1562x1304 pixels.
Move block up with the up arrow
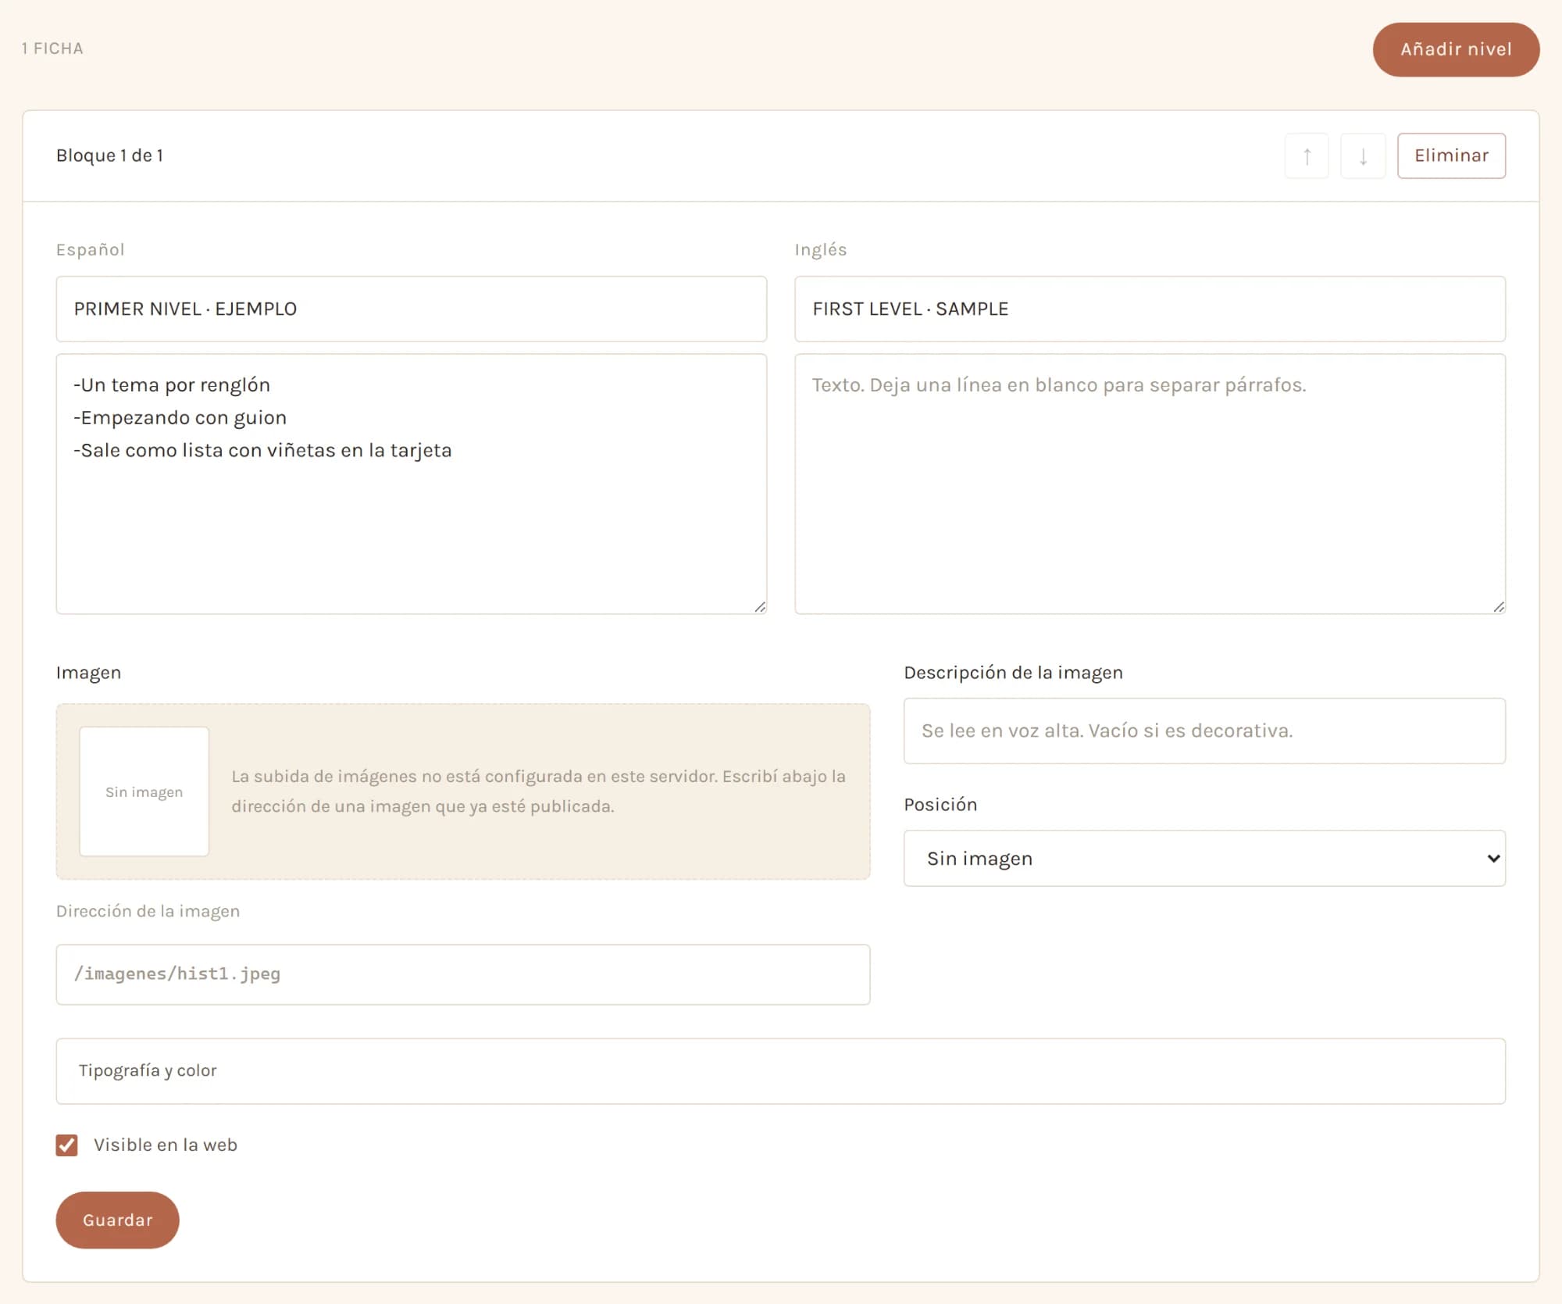pyautogui.click(x=1307, y=155)
